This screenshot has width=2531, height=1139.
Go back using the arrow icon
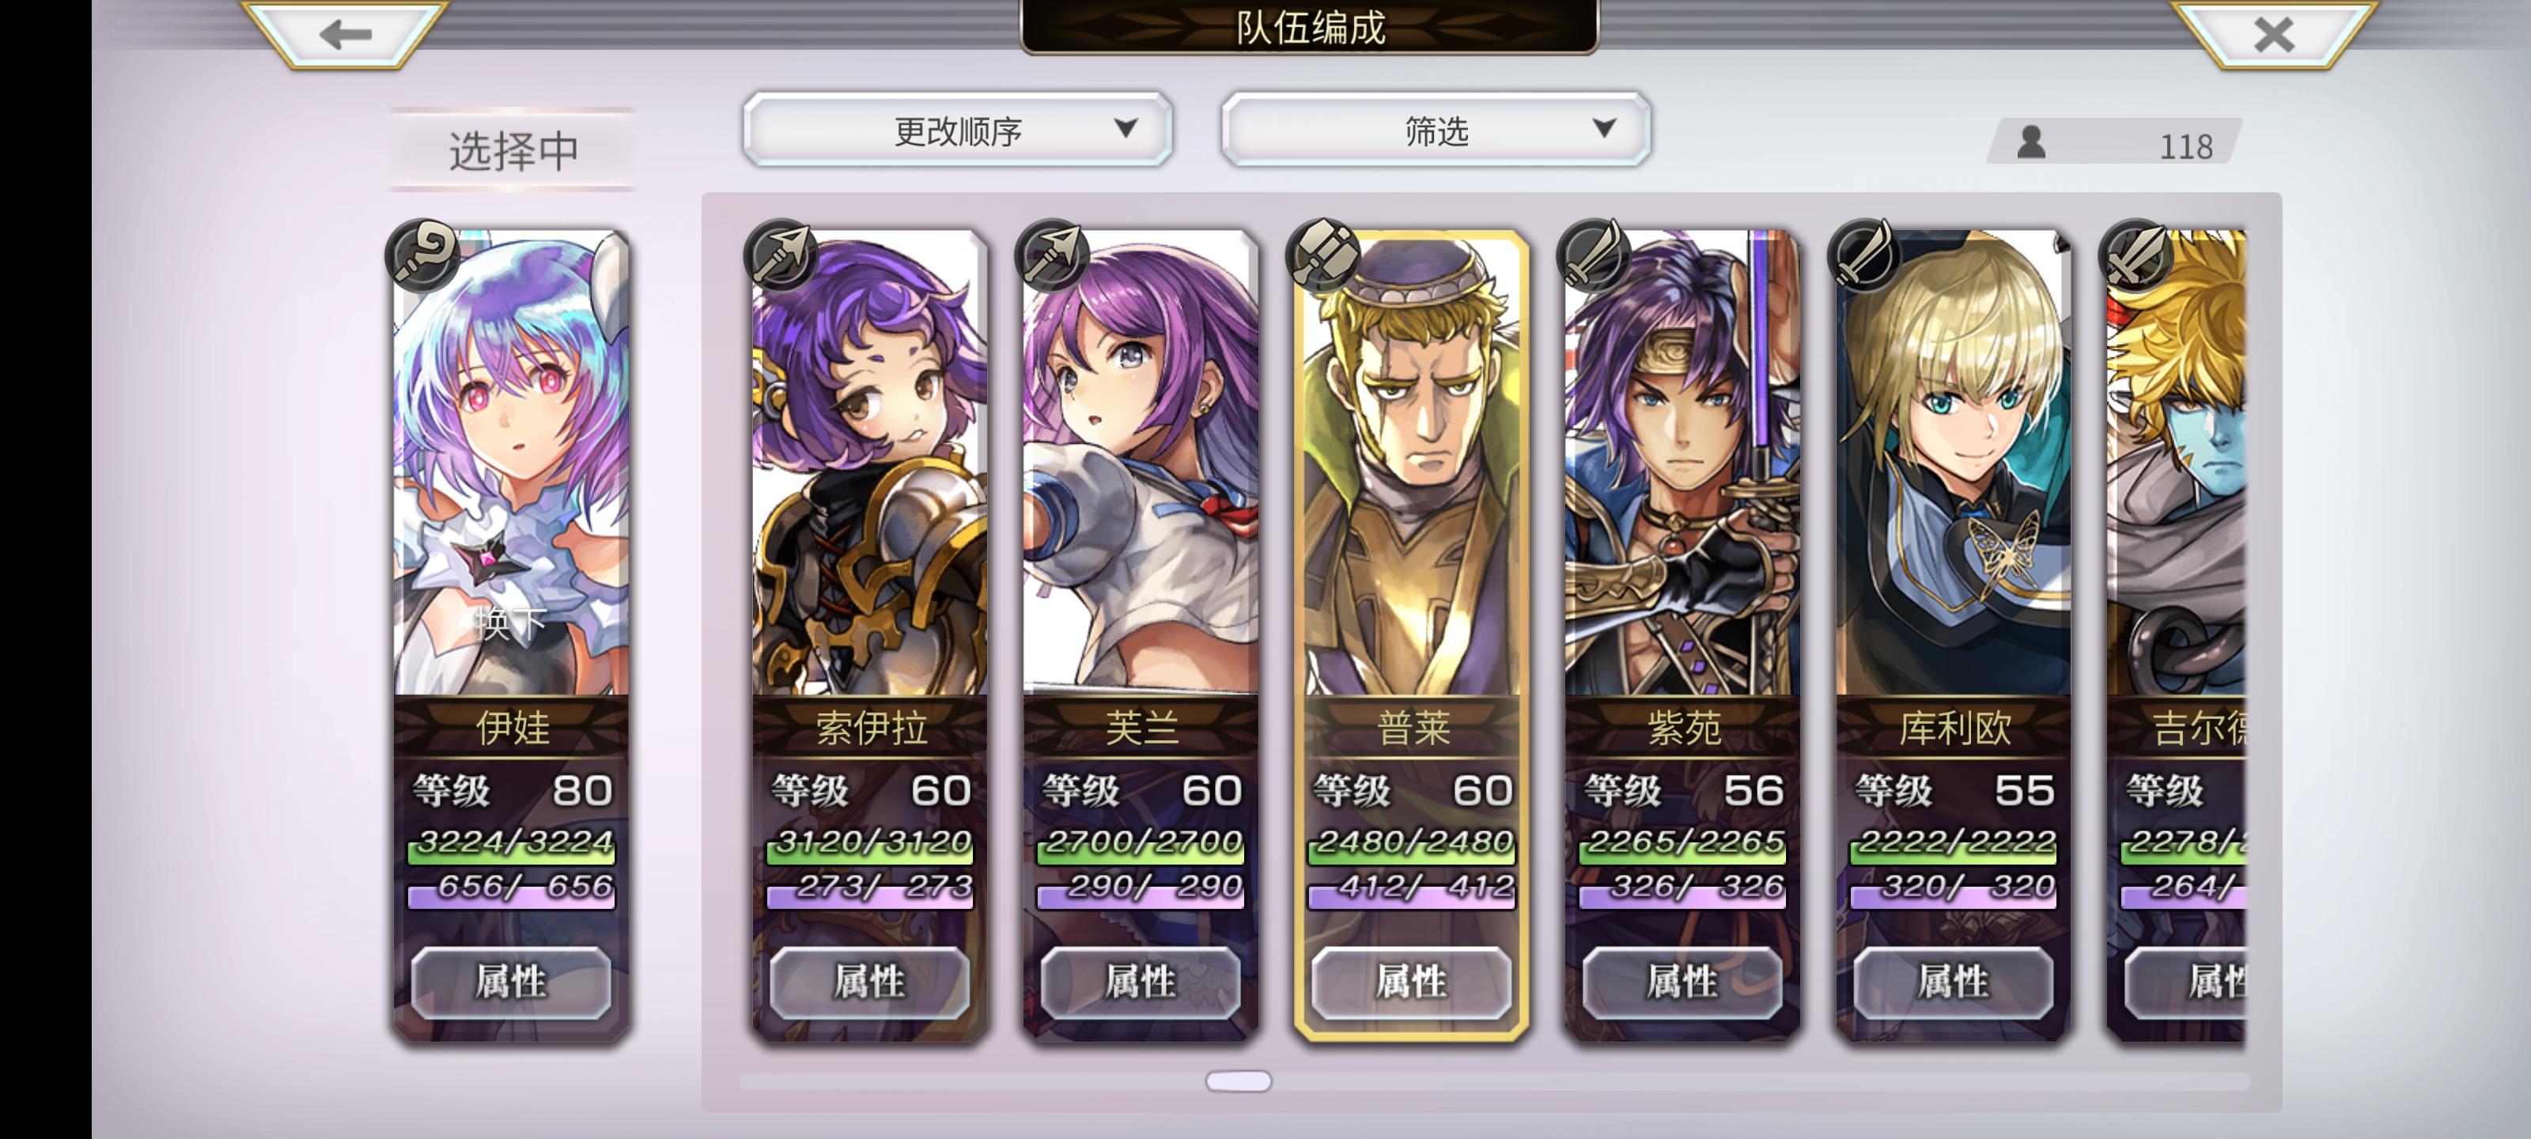(346, 33)
